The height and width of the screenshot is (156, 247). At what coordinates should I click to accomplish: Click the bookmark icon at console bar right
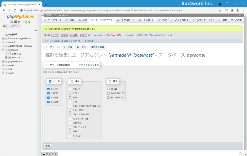click(240, 154)
